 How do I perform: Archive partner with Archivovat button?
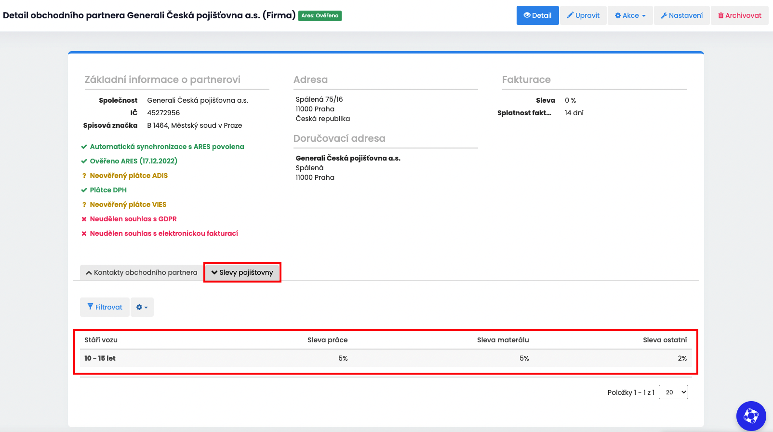740,15
